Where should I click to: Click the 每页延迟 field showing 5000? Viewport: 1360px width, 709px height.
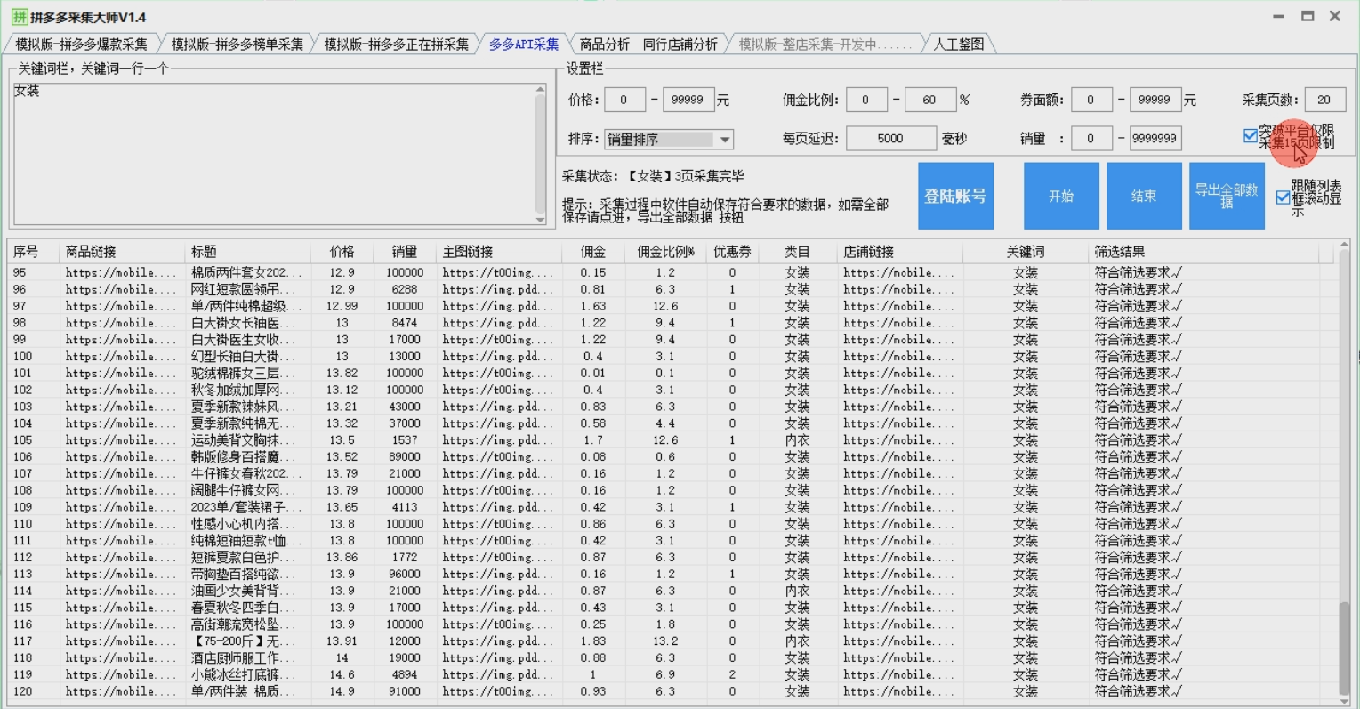tap(890, 138)
